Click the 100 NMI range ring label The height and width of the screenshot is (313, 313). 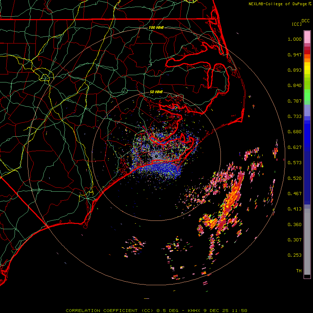(x=156, y=27)
